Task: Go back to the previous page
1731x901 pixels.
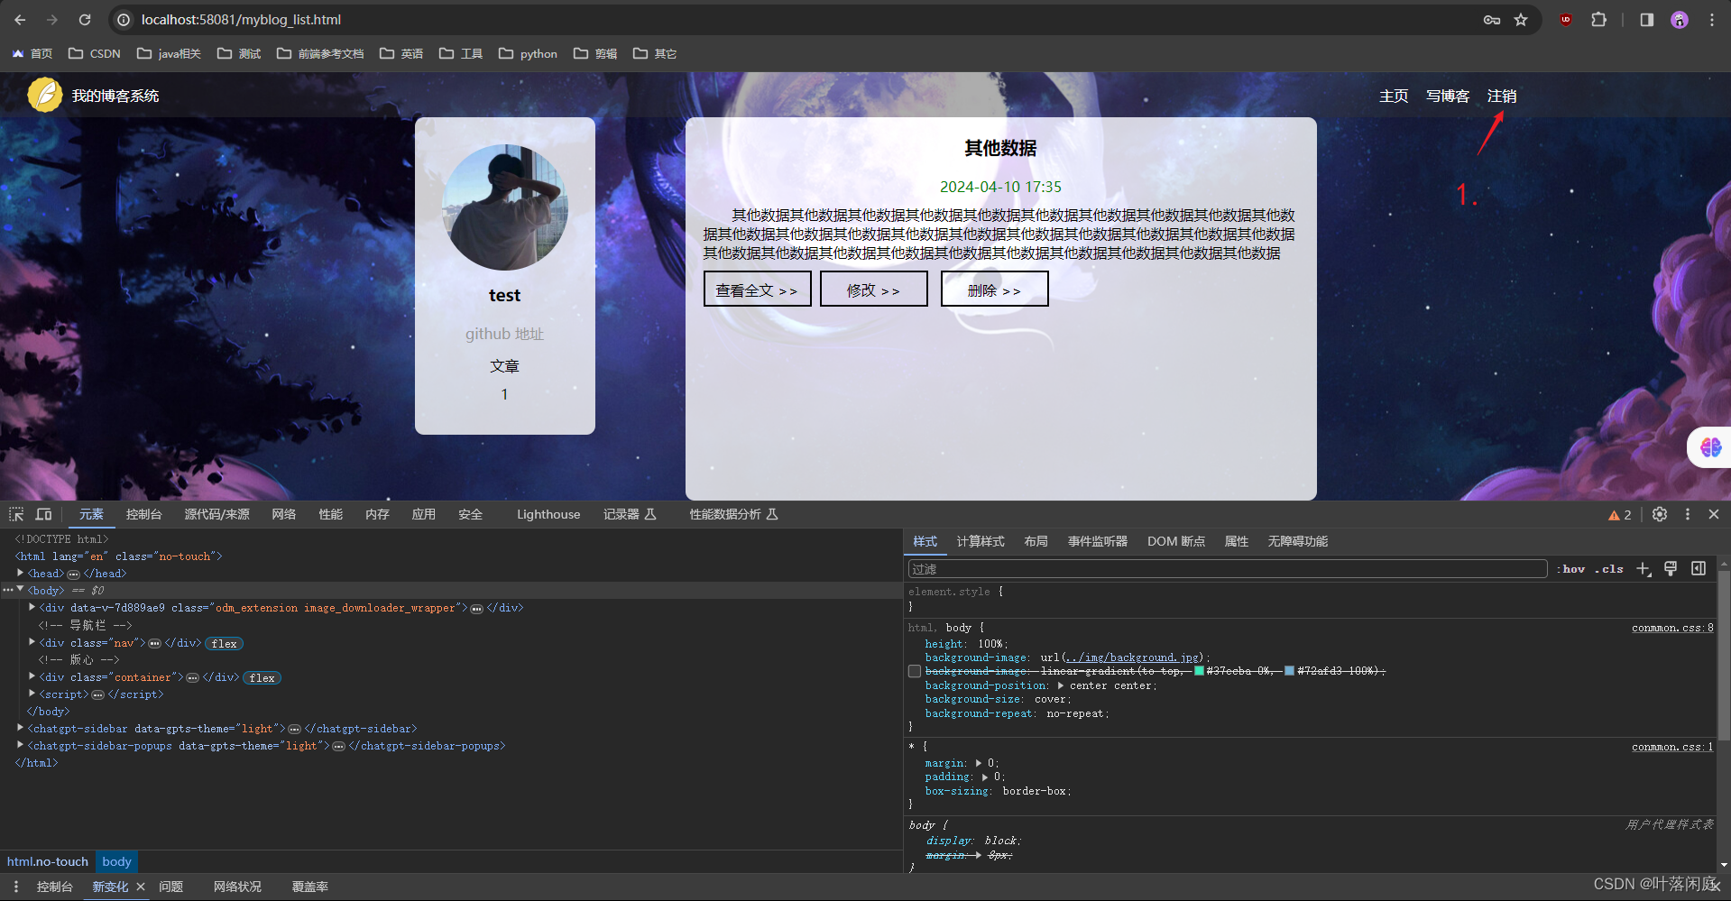Action: (x=20, y=20)
